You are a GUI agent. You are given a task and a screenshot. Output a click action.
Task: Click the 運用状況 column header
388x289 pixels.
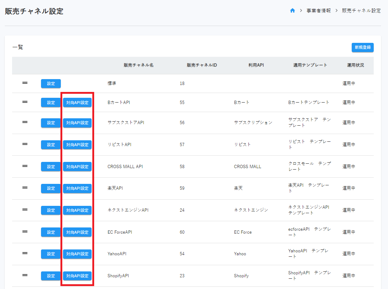[x=355, y=65]
